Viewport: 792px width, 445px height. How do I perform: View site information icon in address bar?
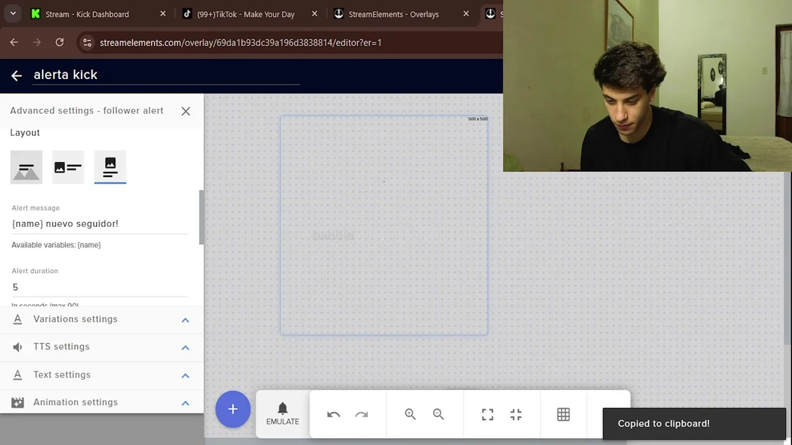click(x=87, y=43)
